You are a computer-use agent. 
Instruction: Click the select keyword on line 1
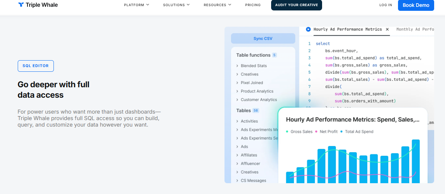click(x=323, y=44)
